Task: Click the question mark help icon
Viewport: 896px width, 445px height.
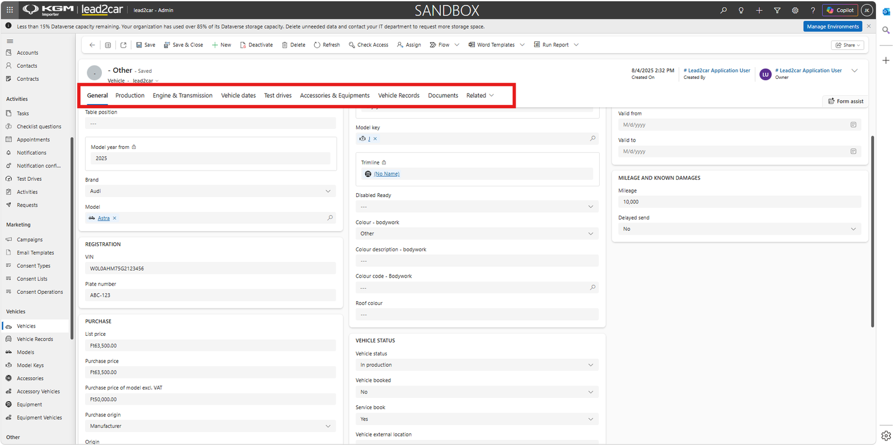Action: pyautogui.click(x=813, y=10)
